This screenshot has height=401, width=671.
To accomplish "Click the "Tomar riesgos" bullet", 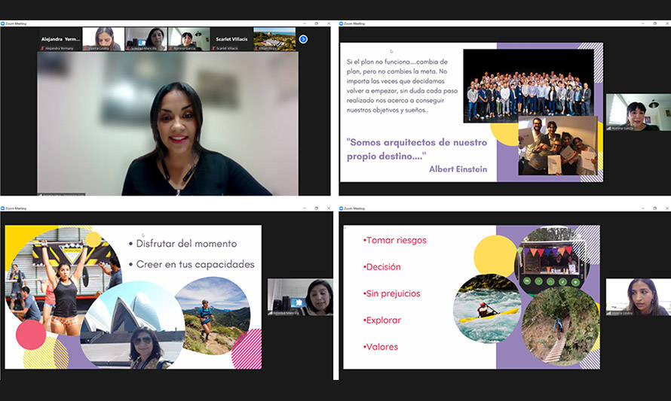I will point(394,241).
